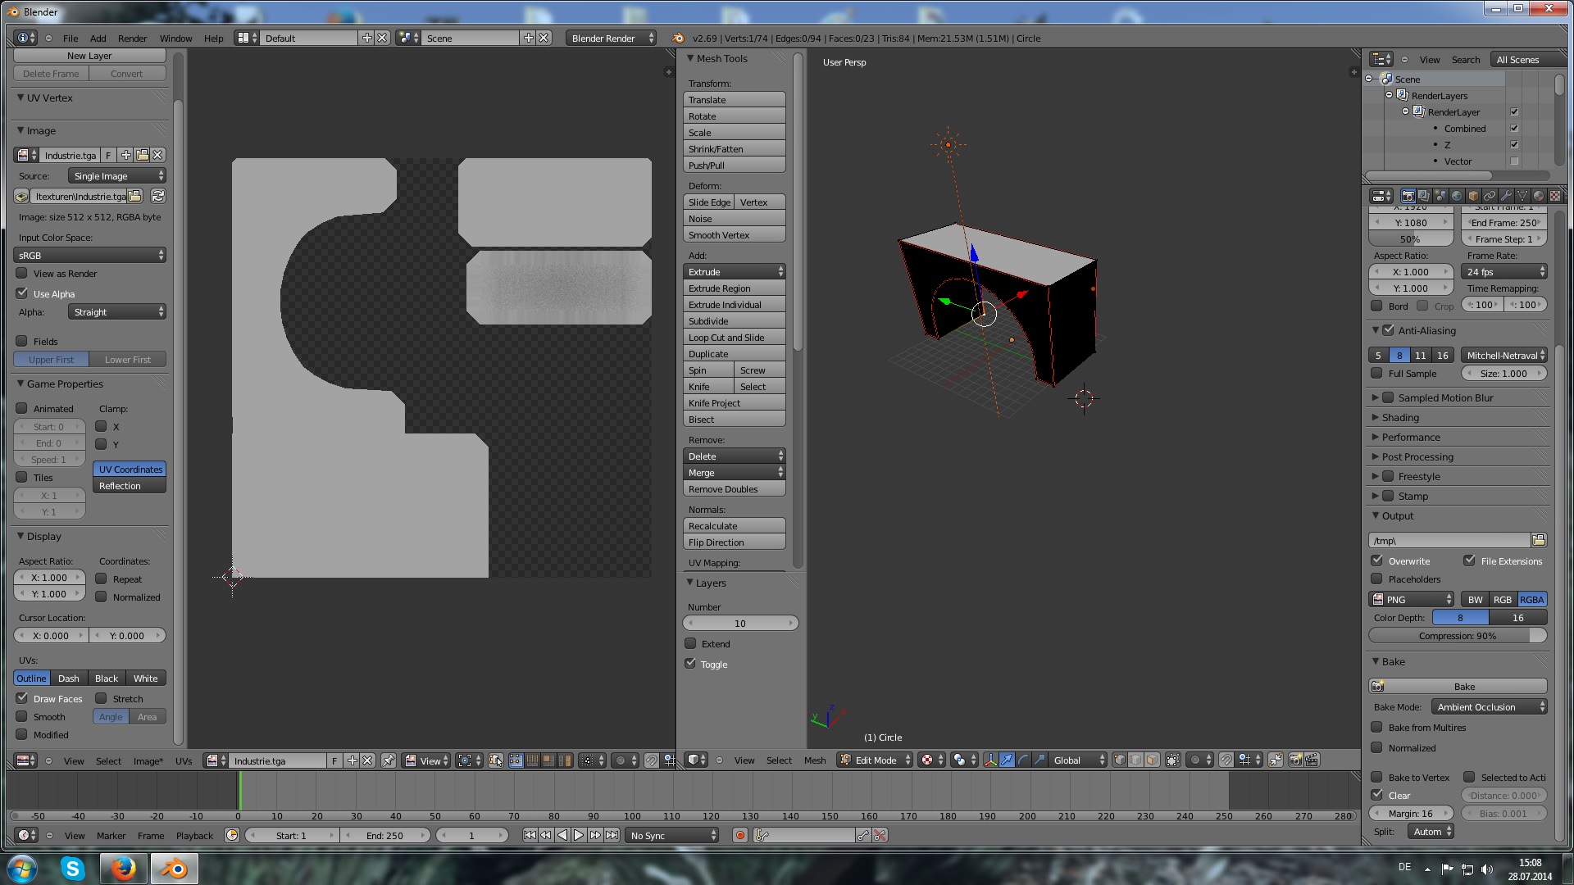
Task: Click the Play animation button
Action: [579, 835]
